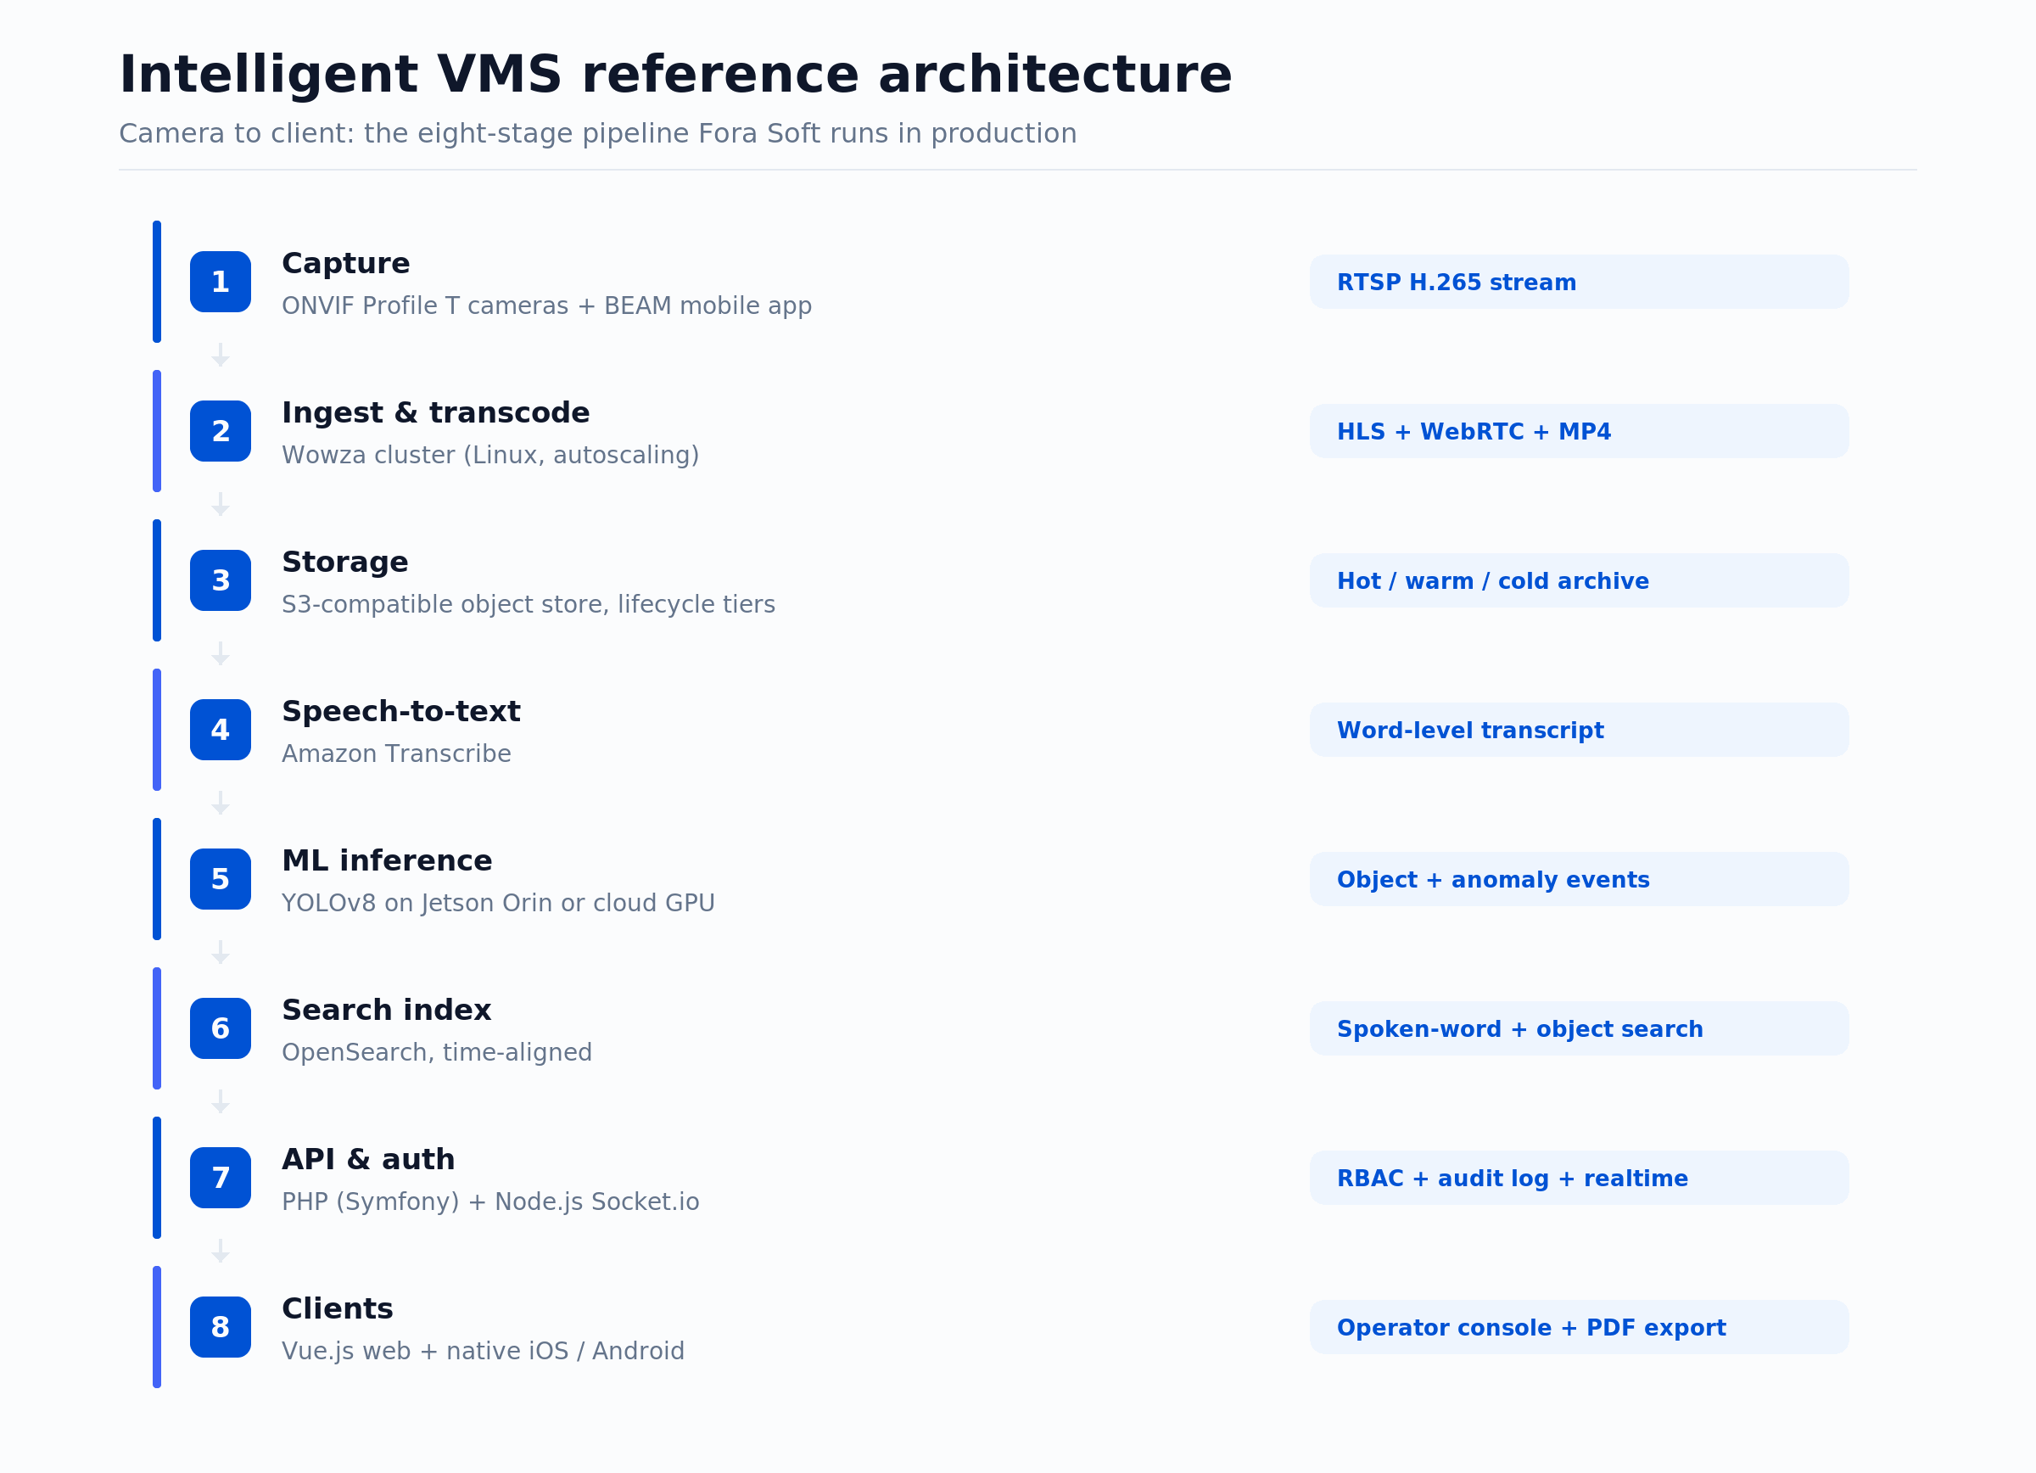The image size is (2036, 1473).
Task: Click the 'Camera to client' subtitle line
Action: pos(598,134)
